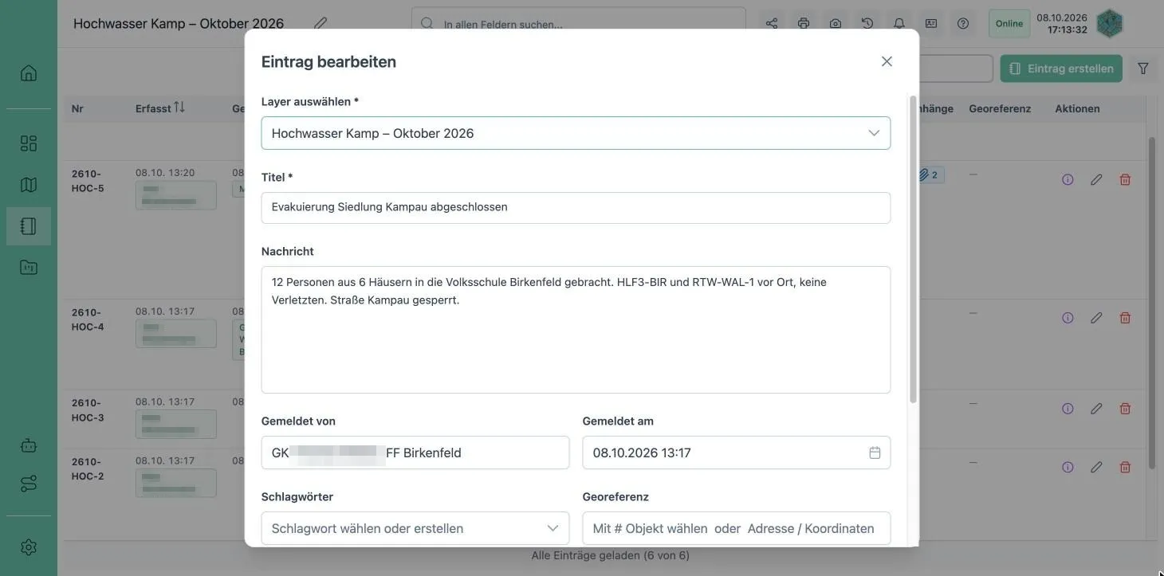Show info for entry 2610-HOC-5
This screenshot has height=576, width=1164.
pyautogui.click(x=1068, y=179)
